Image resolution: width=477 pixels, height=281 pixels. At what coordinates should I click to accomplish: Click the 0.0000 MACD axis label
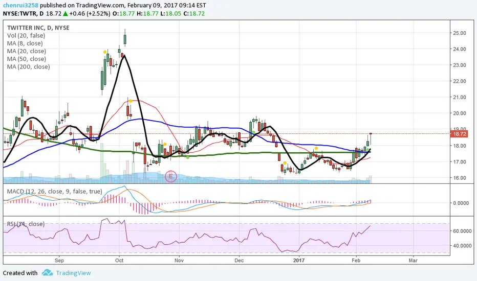[461, 203]
